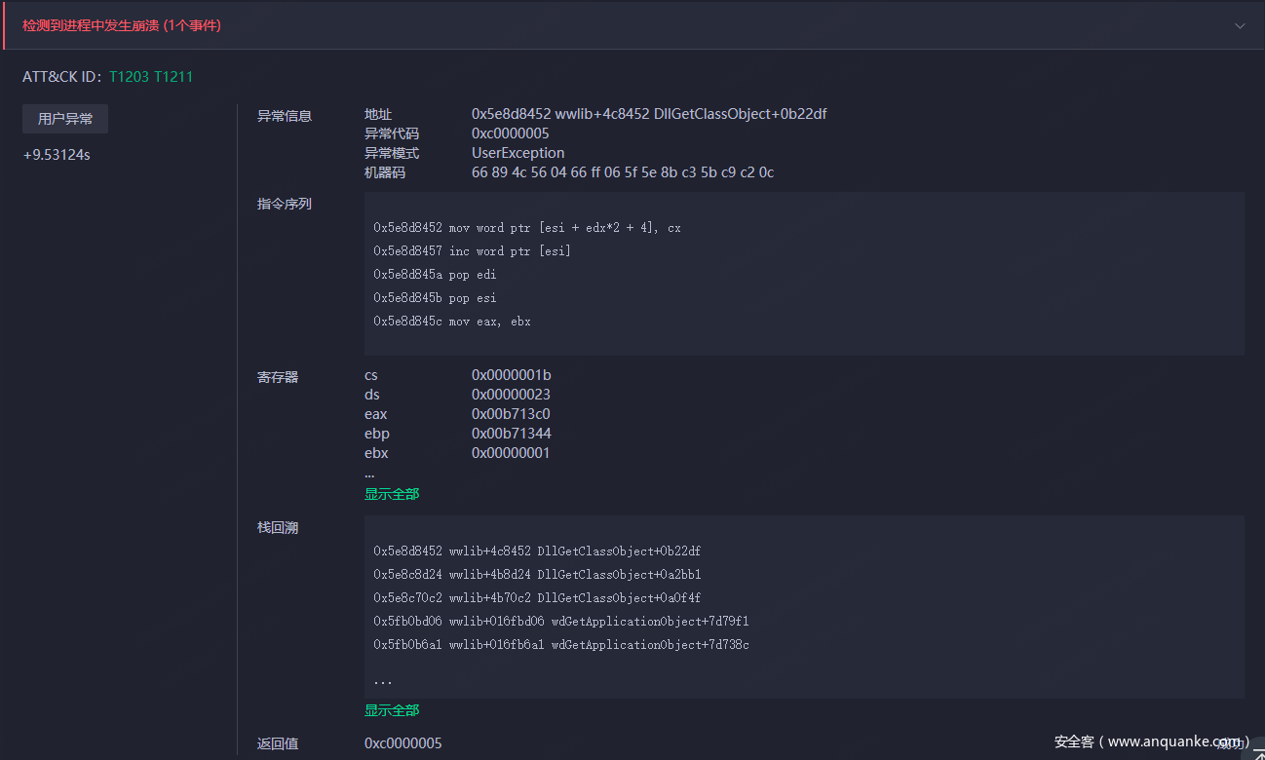The image size is (1265, 760).
Task: Select the 用户异常 event tab
Action: click(x=65, y=119)
